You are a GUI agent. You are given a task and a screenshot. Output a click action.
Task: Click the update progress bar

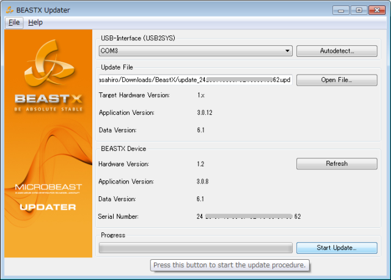[195, 248]
